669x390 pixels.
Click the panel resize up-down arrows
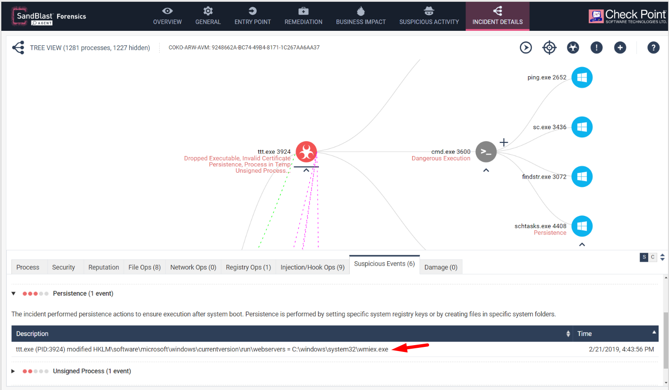(663, 257)
